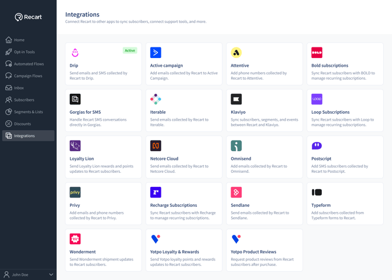392x280 pixels.
Task: Click the Home house icon
Action: pyautogui.click(x=9, y=40)
